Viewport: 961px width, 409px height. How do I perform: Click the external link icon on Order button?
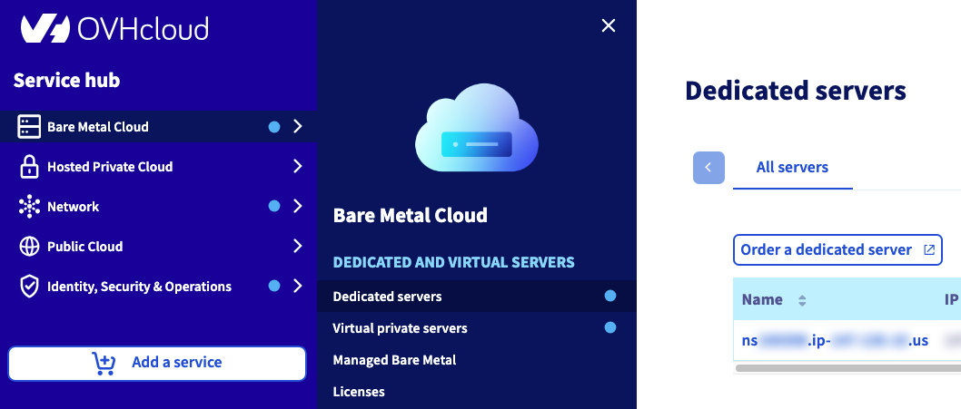929,249
